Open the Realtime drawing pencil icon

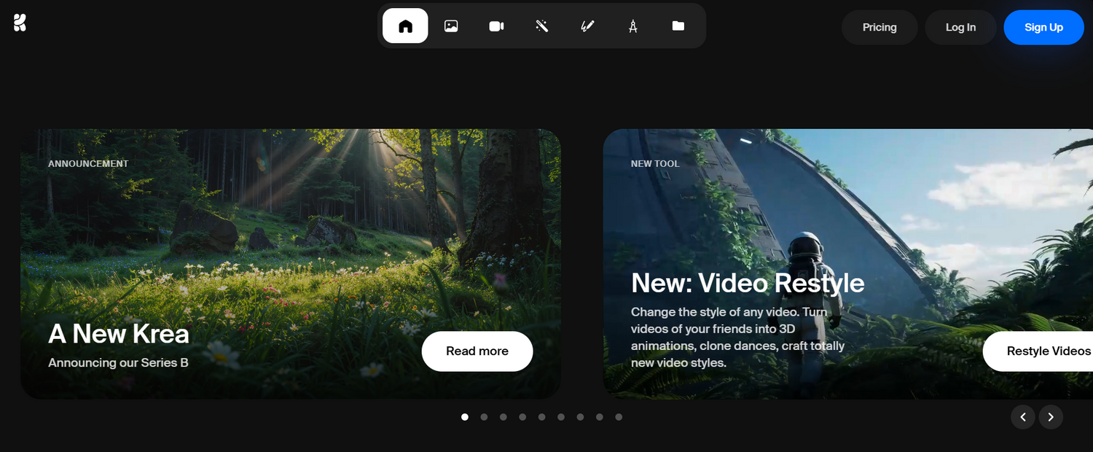pyautogui.click(x=587, y=26)
